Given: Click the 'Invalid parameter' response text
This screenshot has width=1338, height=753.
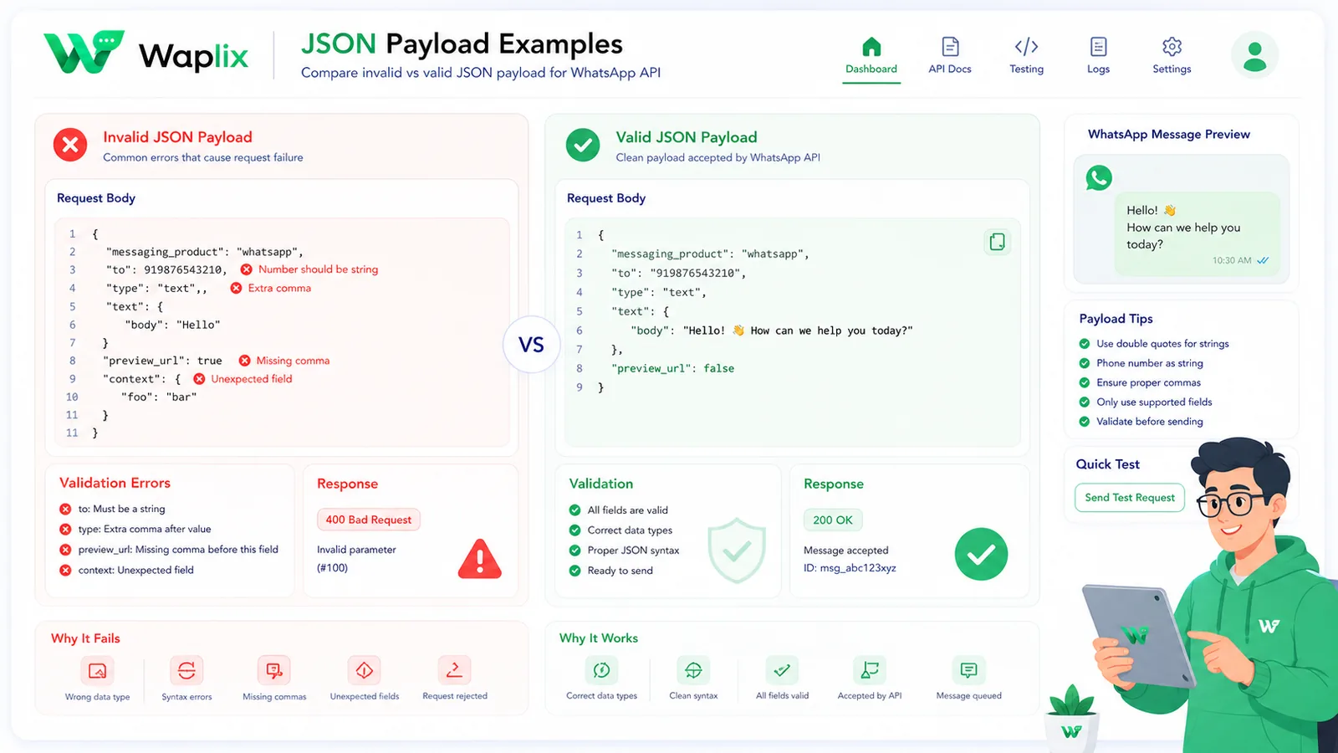Looking at the screenshot, I should 356,550.
